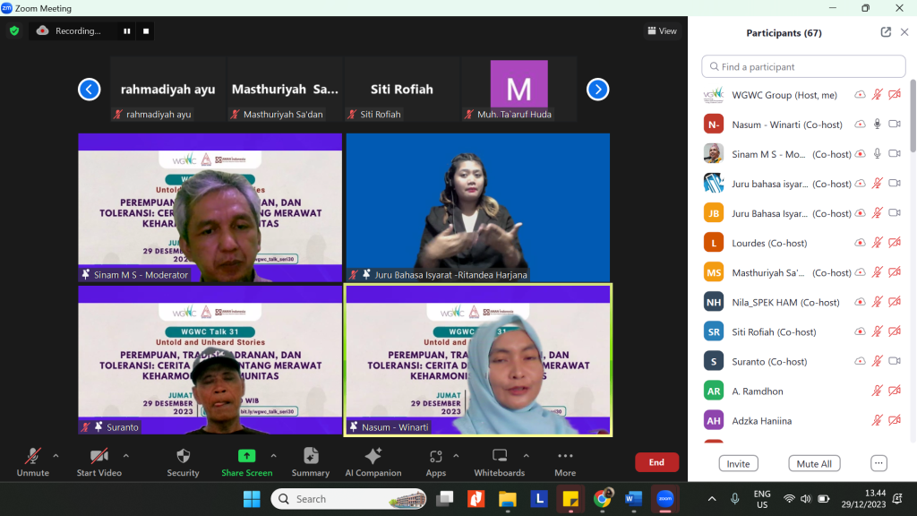Expand Share Screen options arrow

[x=274, y=455]
